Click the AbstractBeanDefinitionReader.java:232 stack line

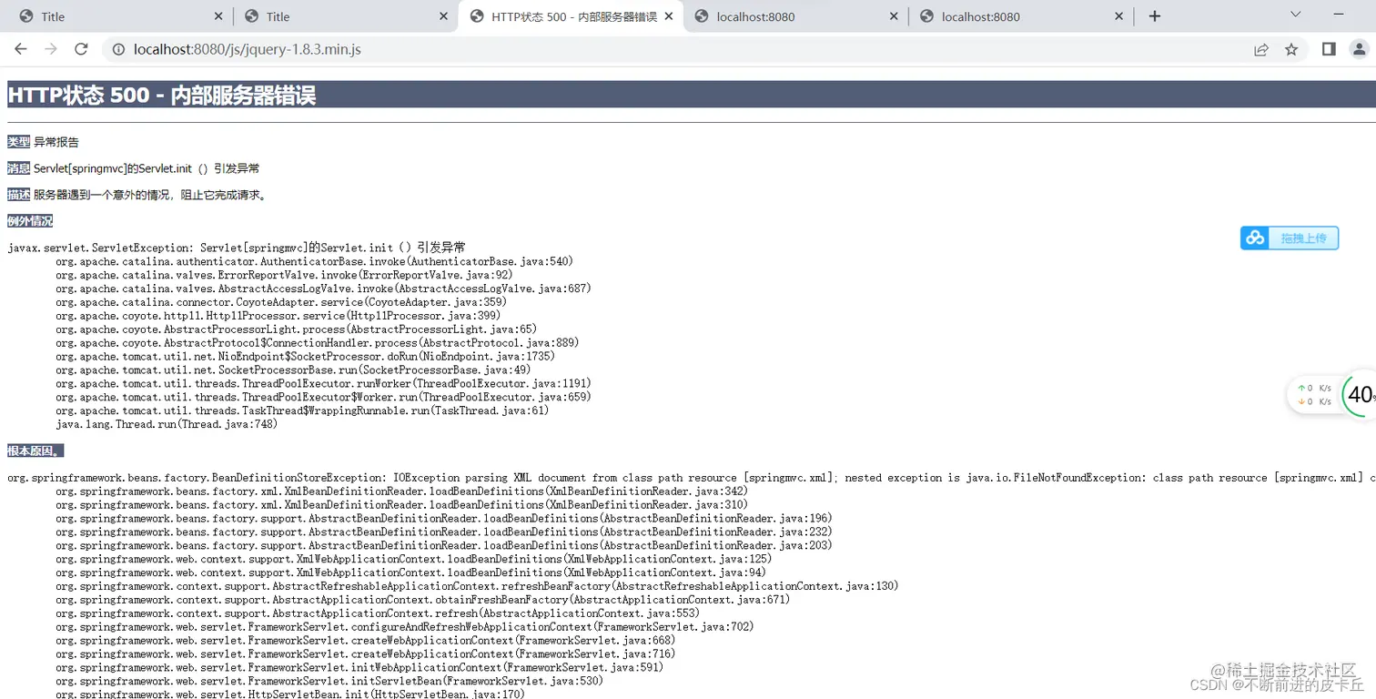coord(443,532)
